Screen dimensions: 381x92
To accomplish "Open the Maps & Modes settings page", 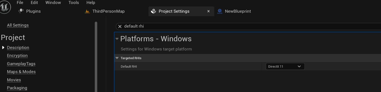I will (21, 72).
